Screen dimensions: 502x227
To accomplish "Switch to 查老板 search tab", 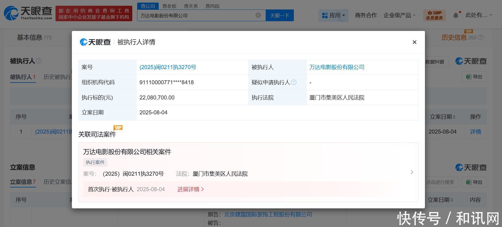I will click(169, 6).
